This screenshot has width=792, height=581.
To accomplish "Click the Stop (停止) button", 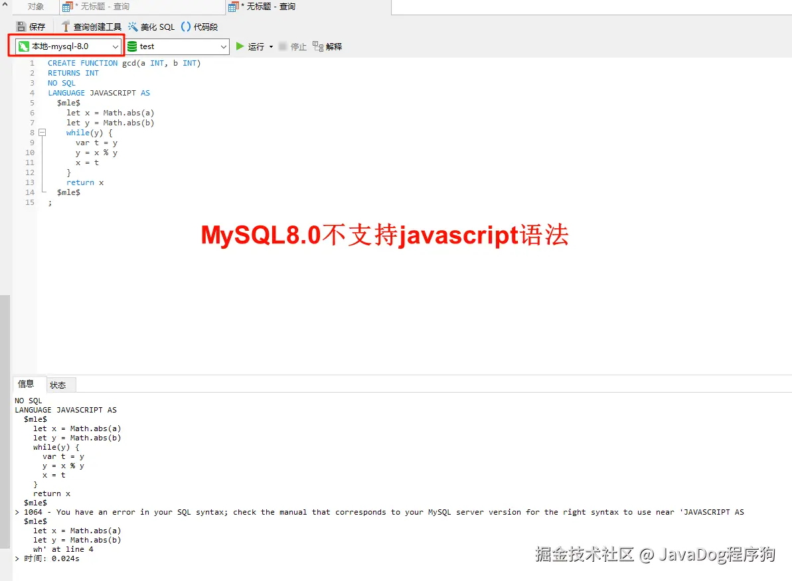I will click(293, 46).
